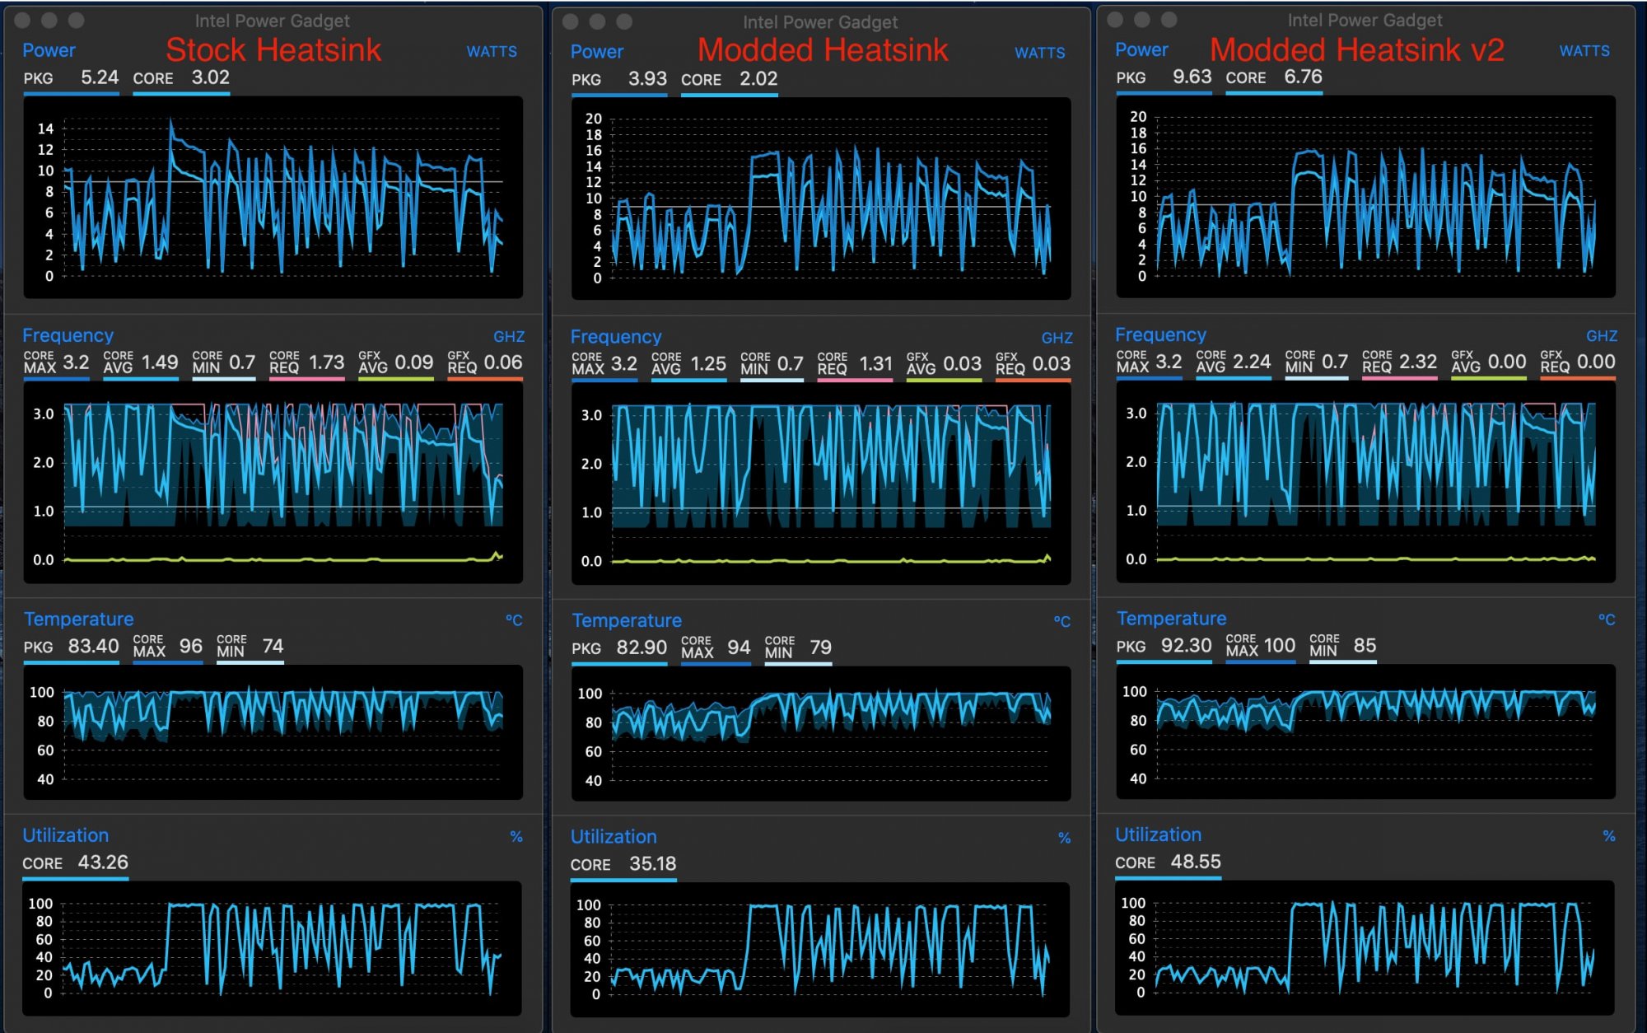Click zoom button of middle Power Gadget window

624,21
